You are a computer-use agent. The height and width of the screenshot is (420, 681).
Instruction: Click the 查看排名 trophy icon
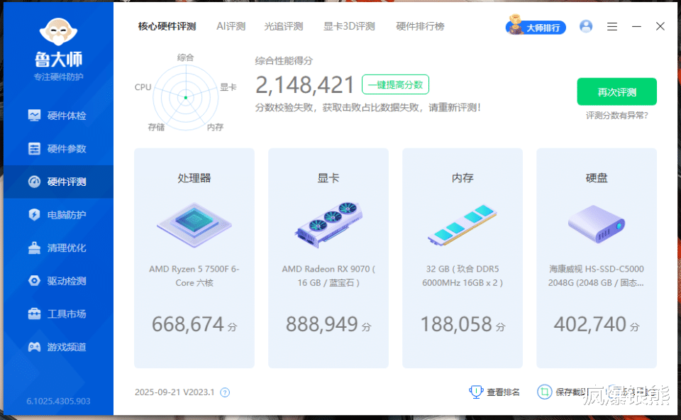pos(476,392)
